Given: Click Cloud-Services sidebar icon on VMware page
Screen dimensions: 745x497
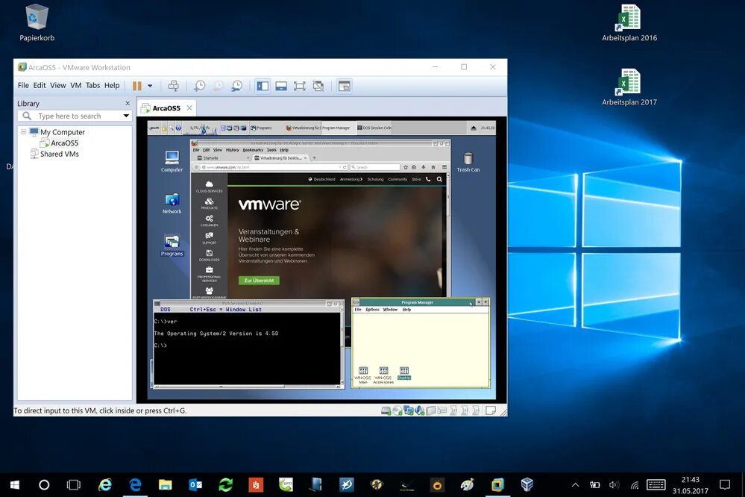Looking at the screenshot, I should (209, 186).
